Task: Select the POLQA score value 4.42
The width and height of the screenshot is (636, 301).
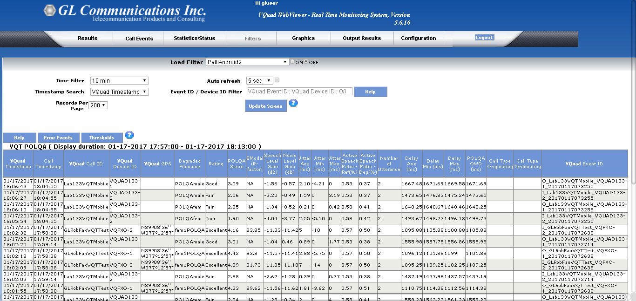Action: (x=237, y=253)
